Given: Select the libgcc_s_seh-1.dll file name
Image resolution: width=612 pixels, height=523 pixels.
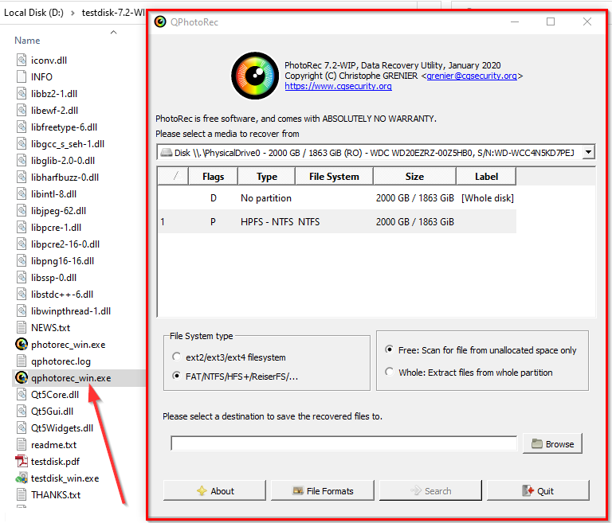Looking at the screenshot, I should tap(68, 144).
